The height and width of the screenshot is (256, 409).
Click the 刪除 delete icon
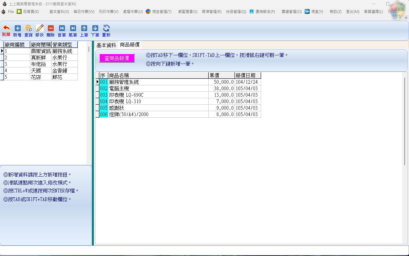point(51,28)
